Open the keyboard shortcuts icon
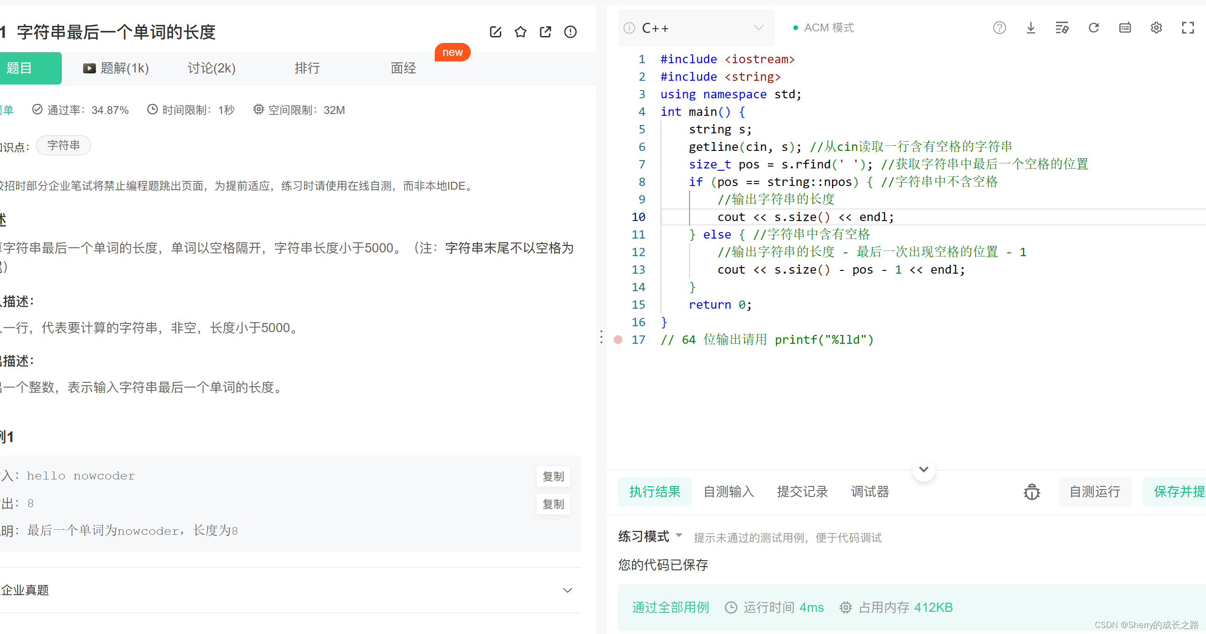 1125,28
